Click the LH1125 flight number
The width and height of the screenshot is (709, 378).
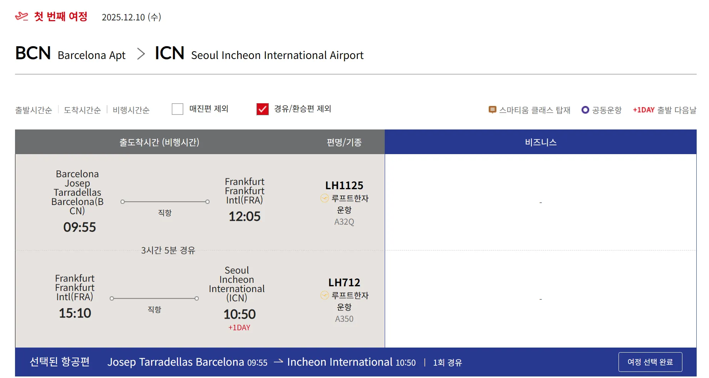click(x=344, y=185)
